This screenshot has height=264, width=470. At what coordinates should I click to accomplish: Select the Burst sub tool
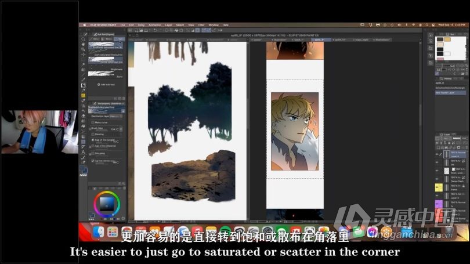pyautogui.click(x=106, y=75)
